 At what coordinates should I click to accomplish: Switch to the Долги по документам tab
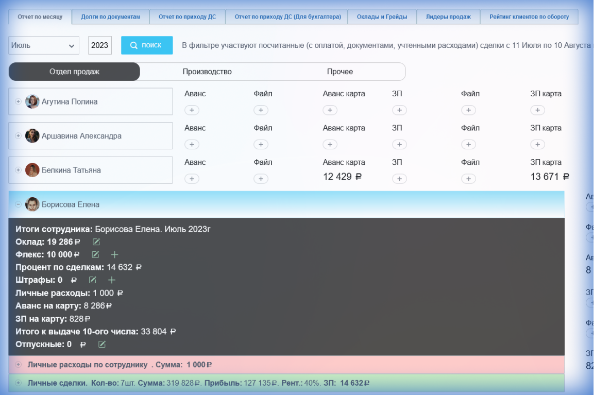tap(111, 16)
